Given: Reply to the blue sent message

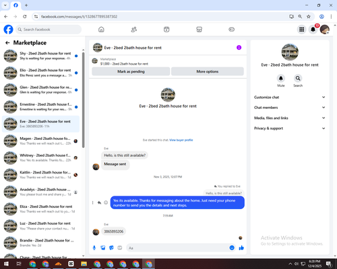Looking at the screenshot, I should pos(99,202).
